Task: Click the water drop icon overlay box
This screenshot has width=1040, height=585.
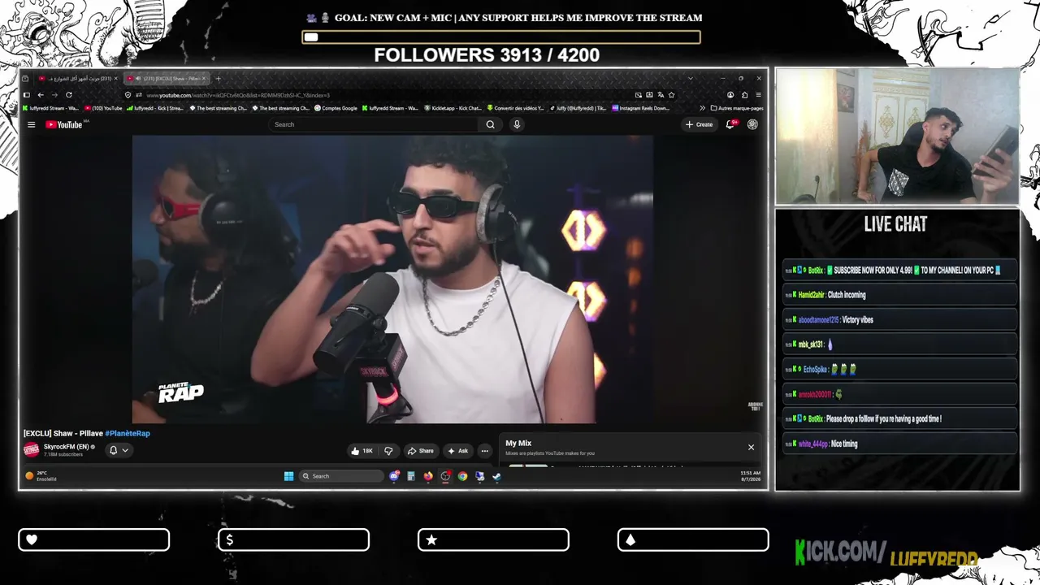Action: (x=693, y=539)
